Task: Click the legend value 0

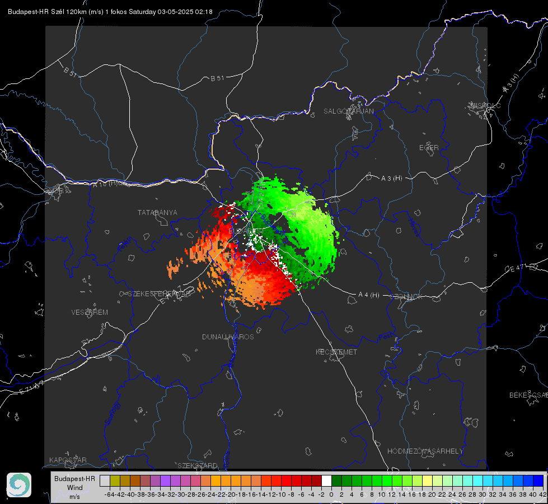Action: tap(331, 494)
